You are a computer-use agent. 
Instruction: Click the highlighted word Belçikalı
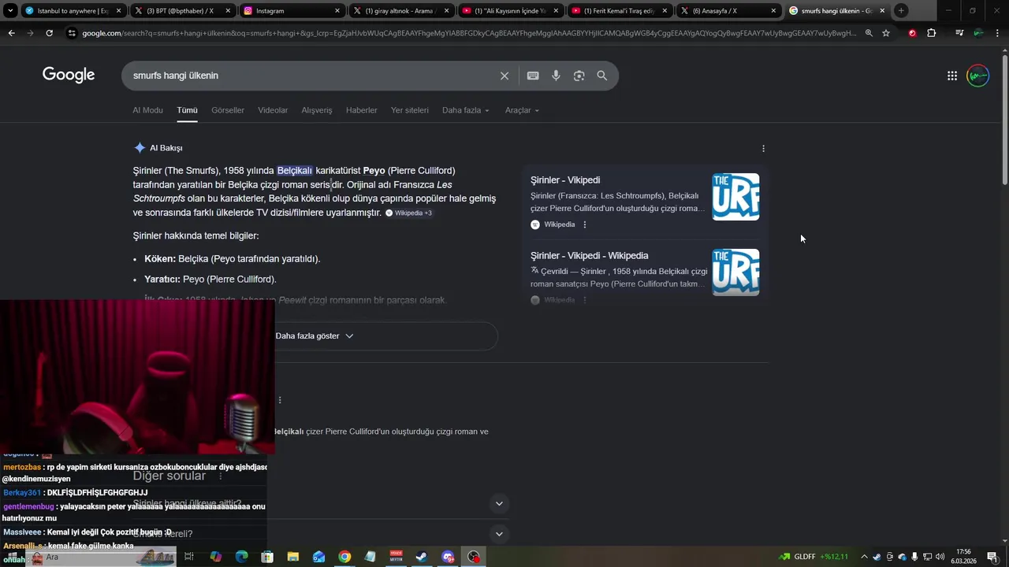point(295,171)
